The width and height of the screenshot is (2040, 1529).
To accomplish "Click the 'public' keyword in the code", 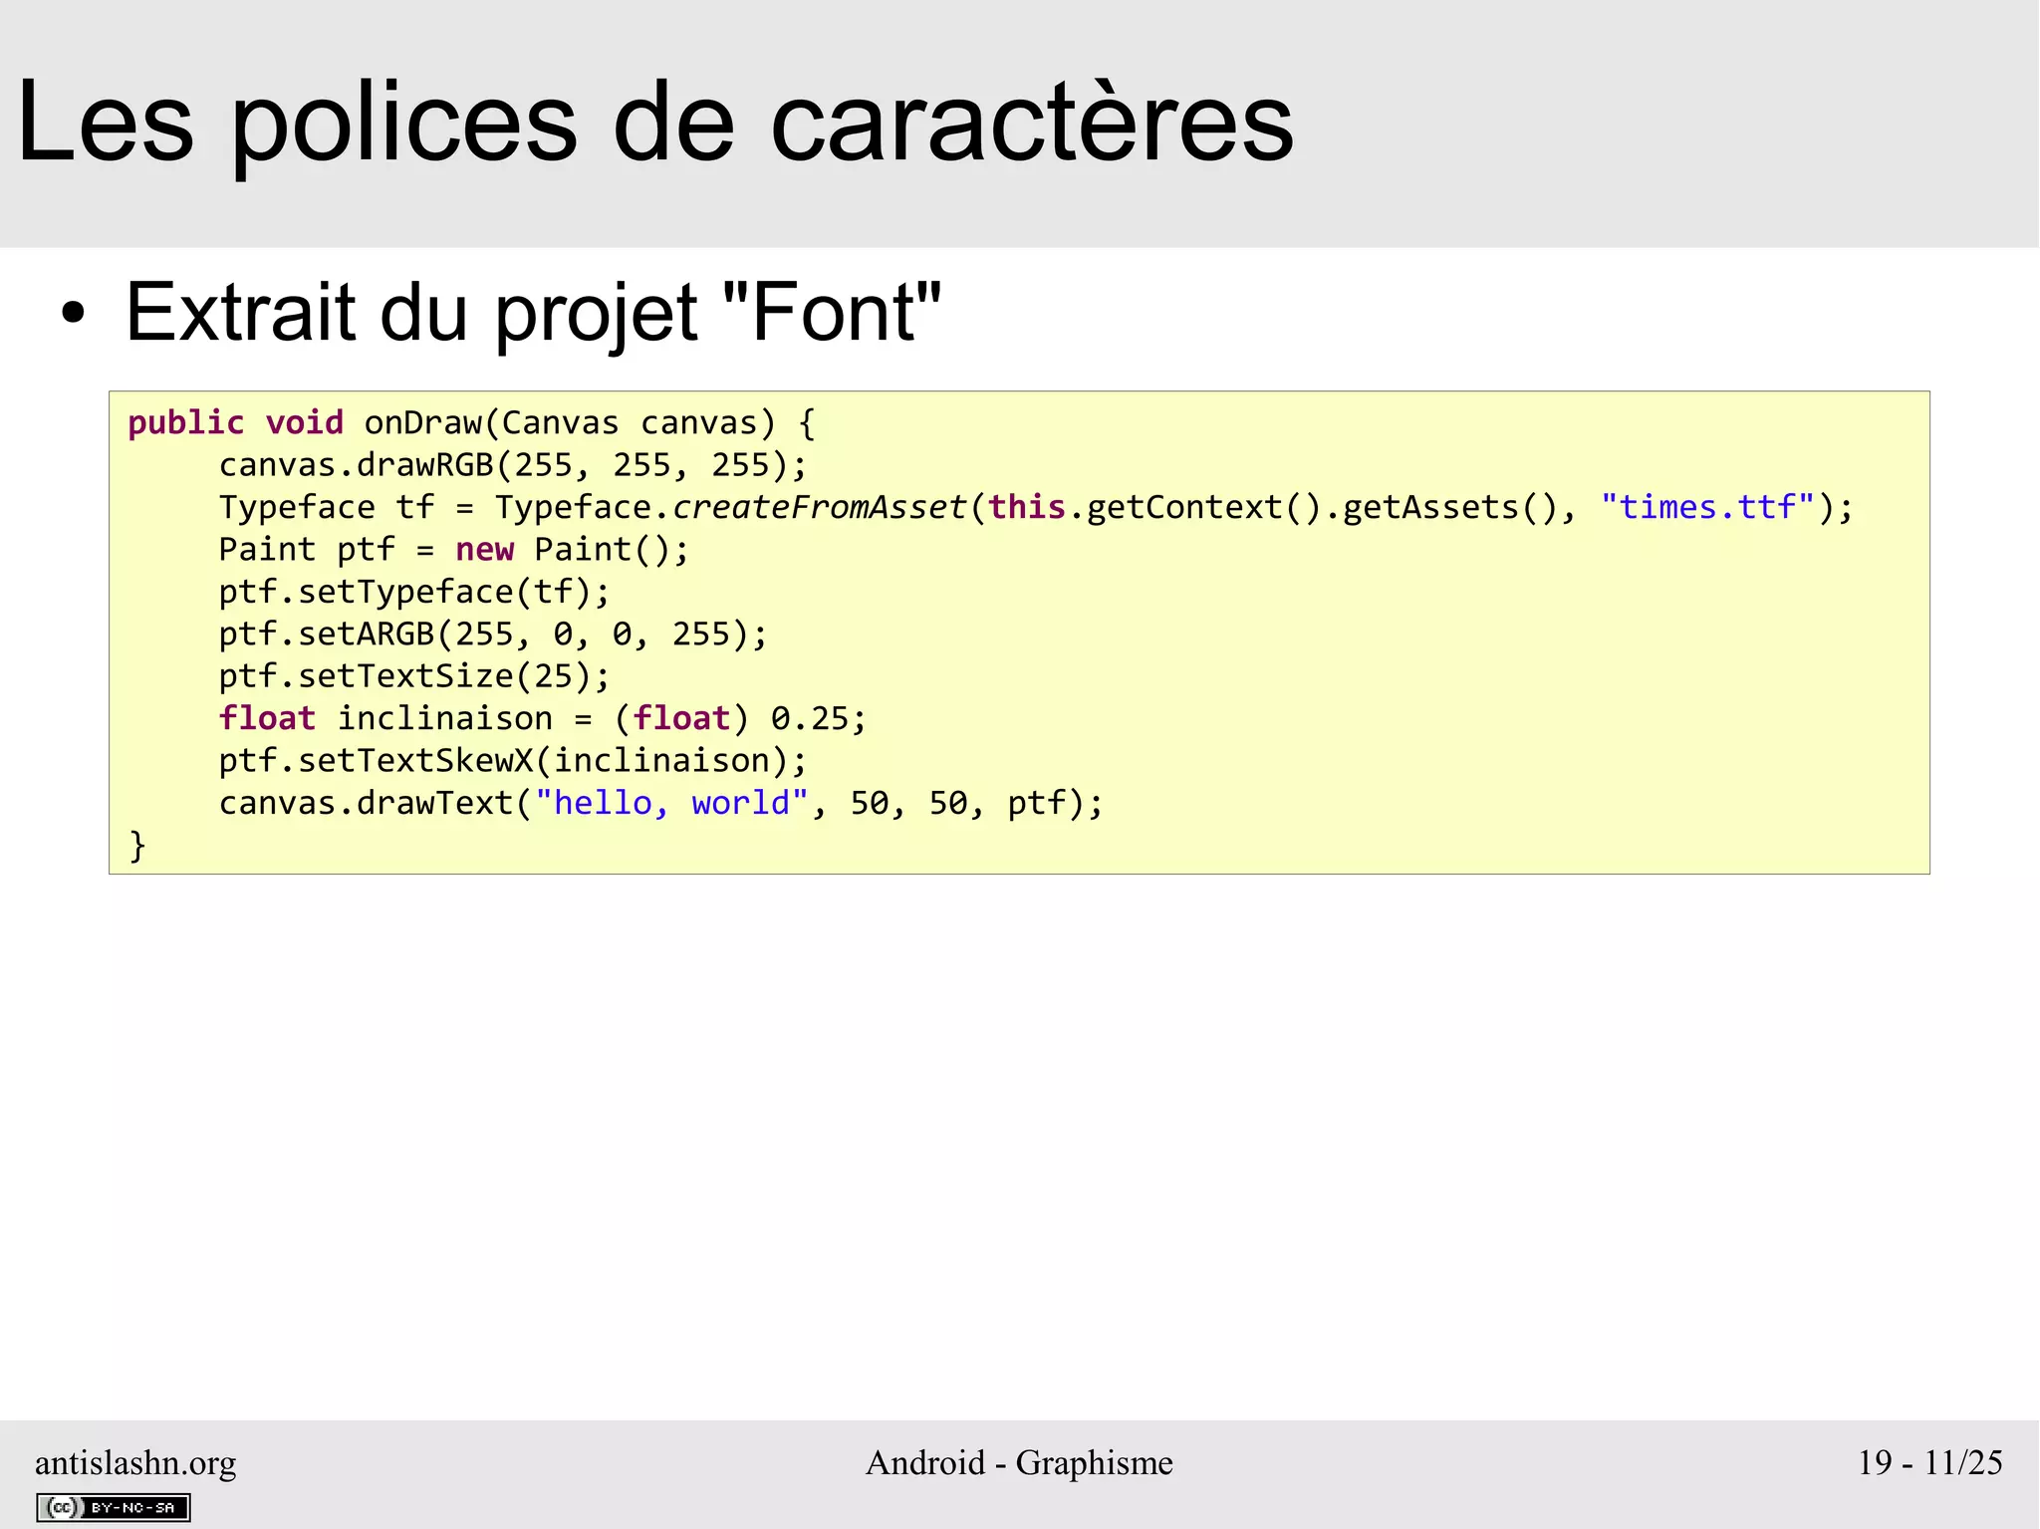I will [185, 422].
